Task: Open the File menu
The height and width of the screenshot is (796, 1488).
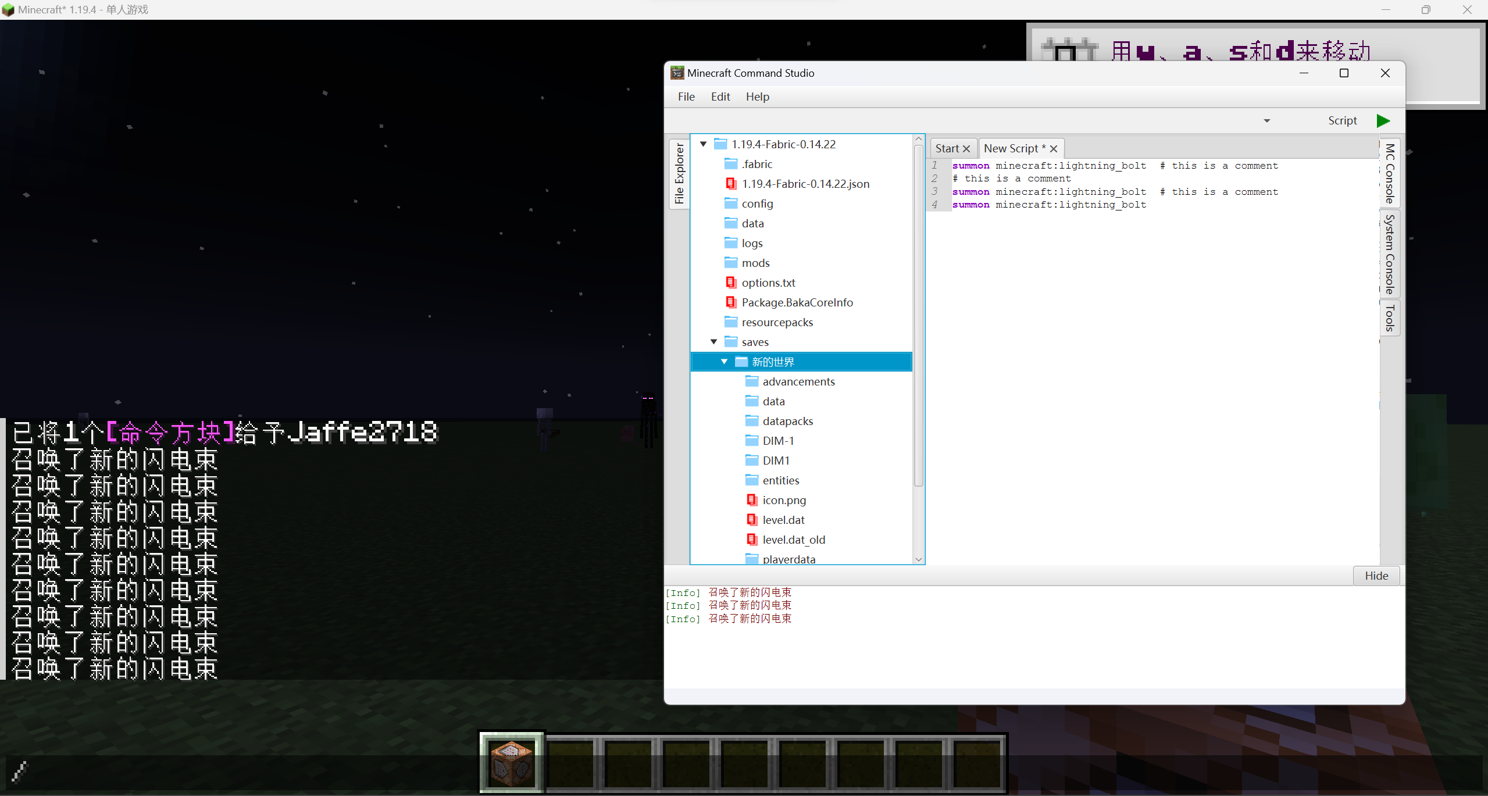Action: click(686, 97)
